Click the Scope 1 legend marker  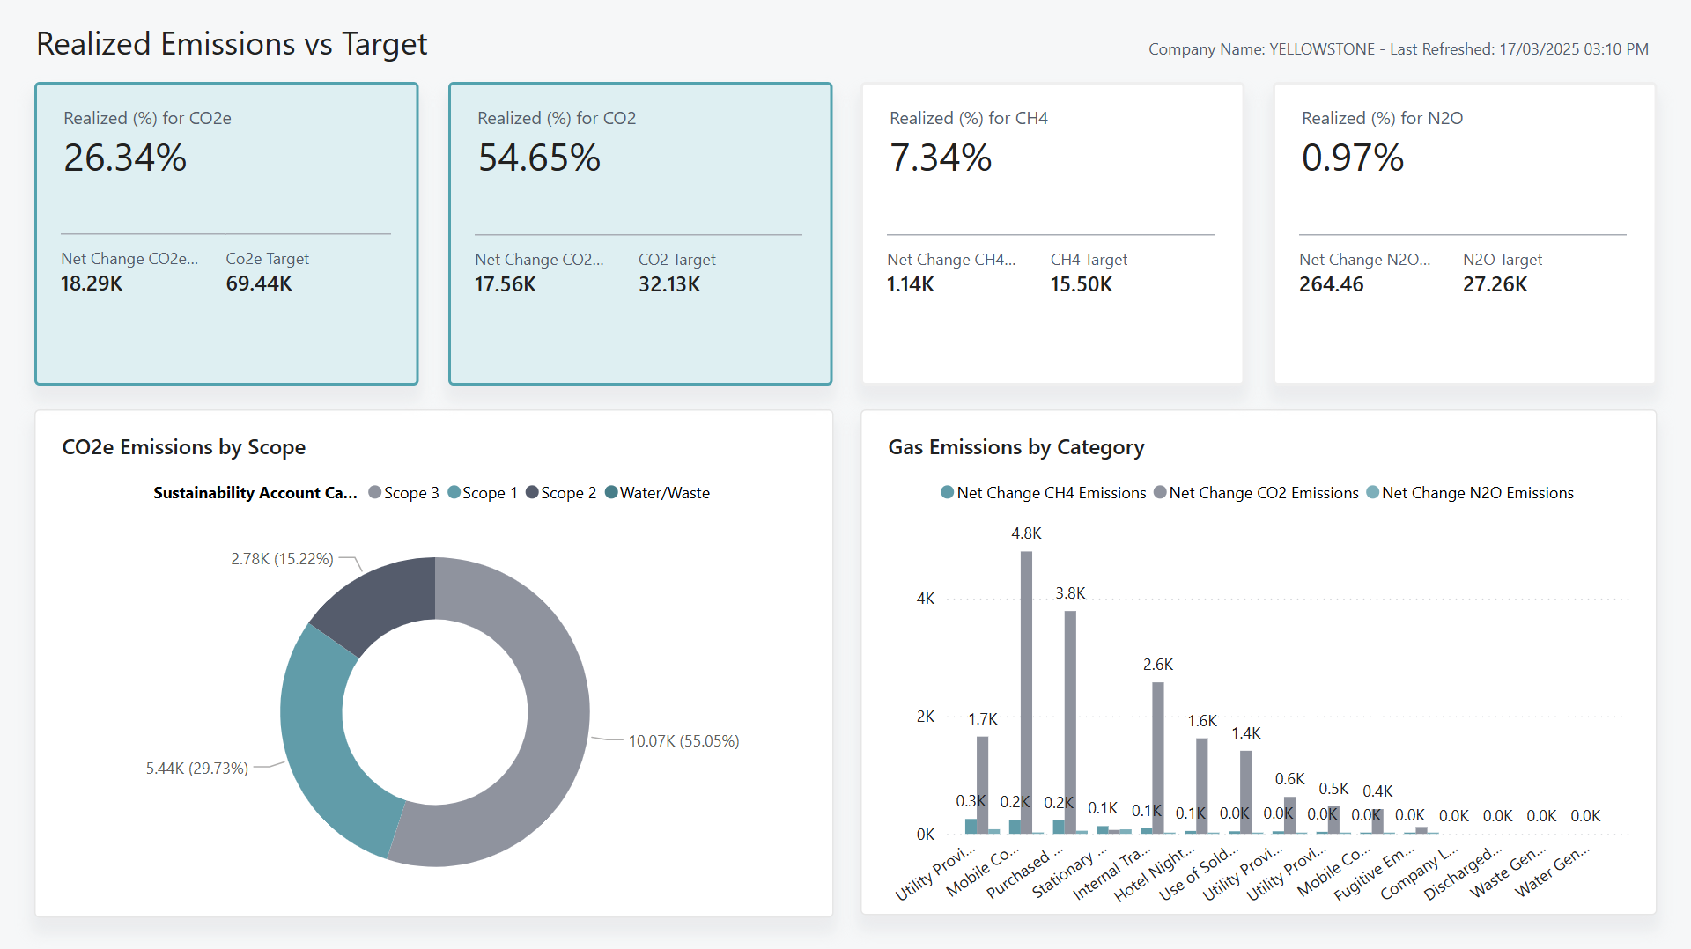coord(454,493)
